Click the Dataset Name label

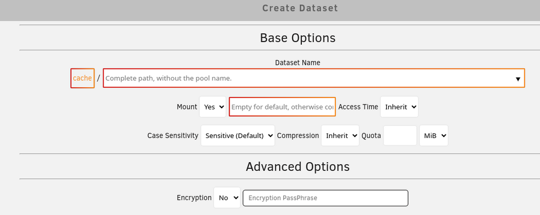tap(298, 63)
